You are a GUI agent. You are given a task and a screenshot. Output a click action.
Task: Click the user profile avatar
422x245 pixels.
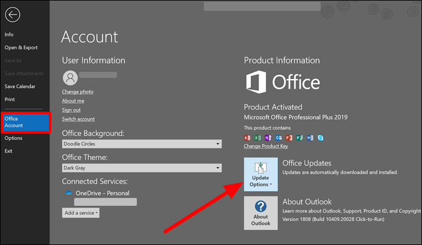pyautogui.click(x=70, y=78)
